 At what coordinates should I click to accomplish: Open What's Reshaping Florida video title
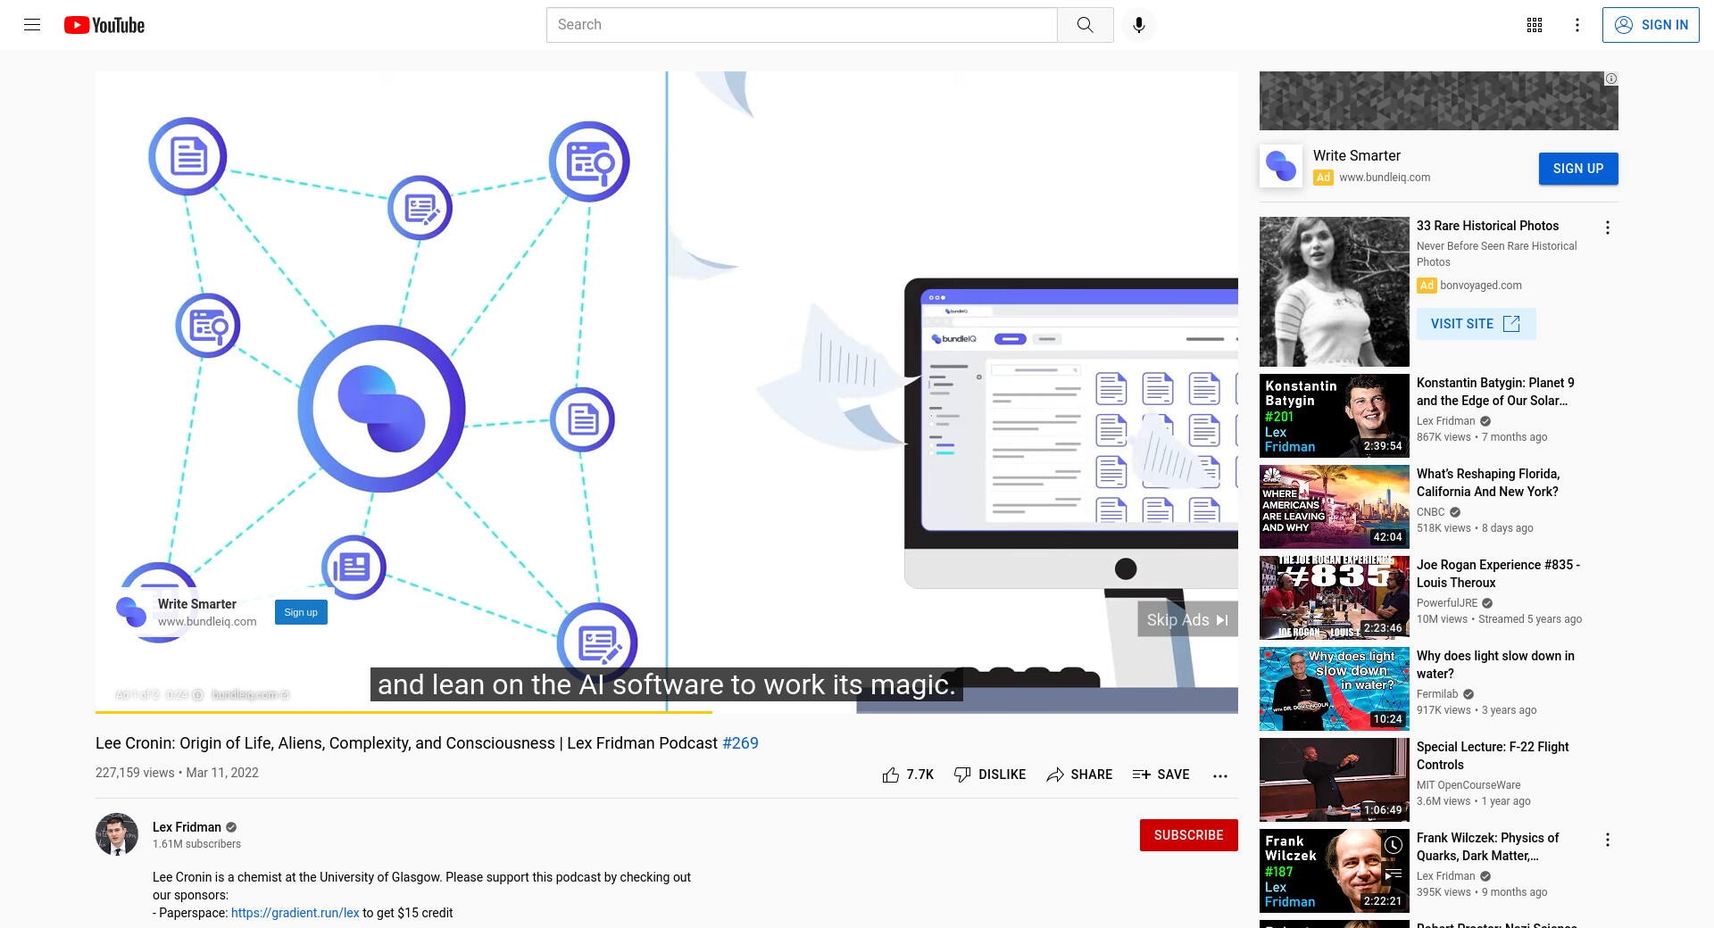(1487, 483)
